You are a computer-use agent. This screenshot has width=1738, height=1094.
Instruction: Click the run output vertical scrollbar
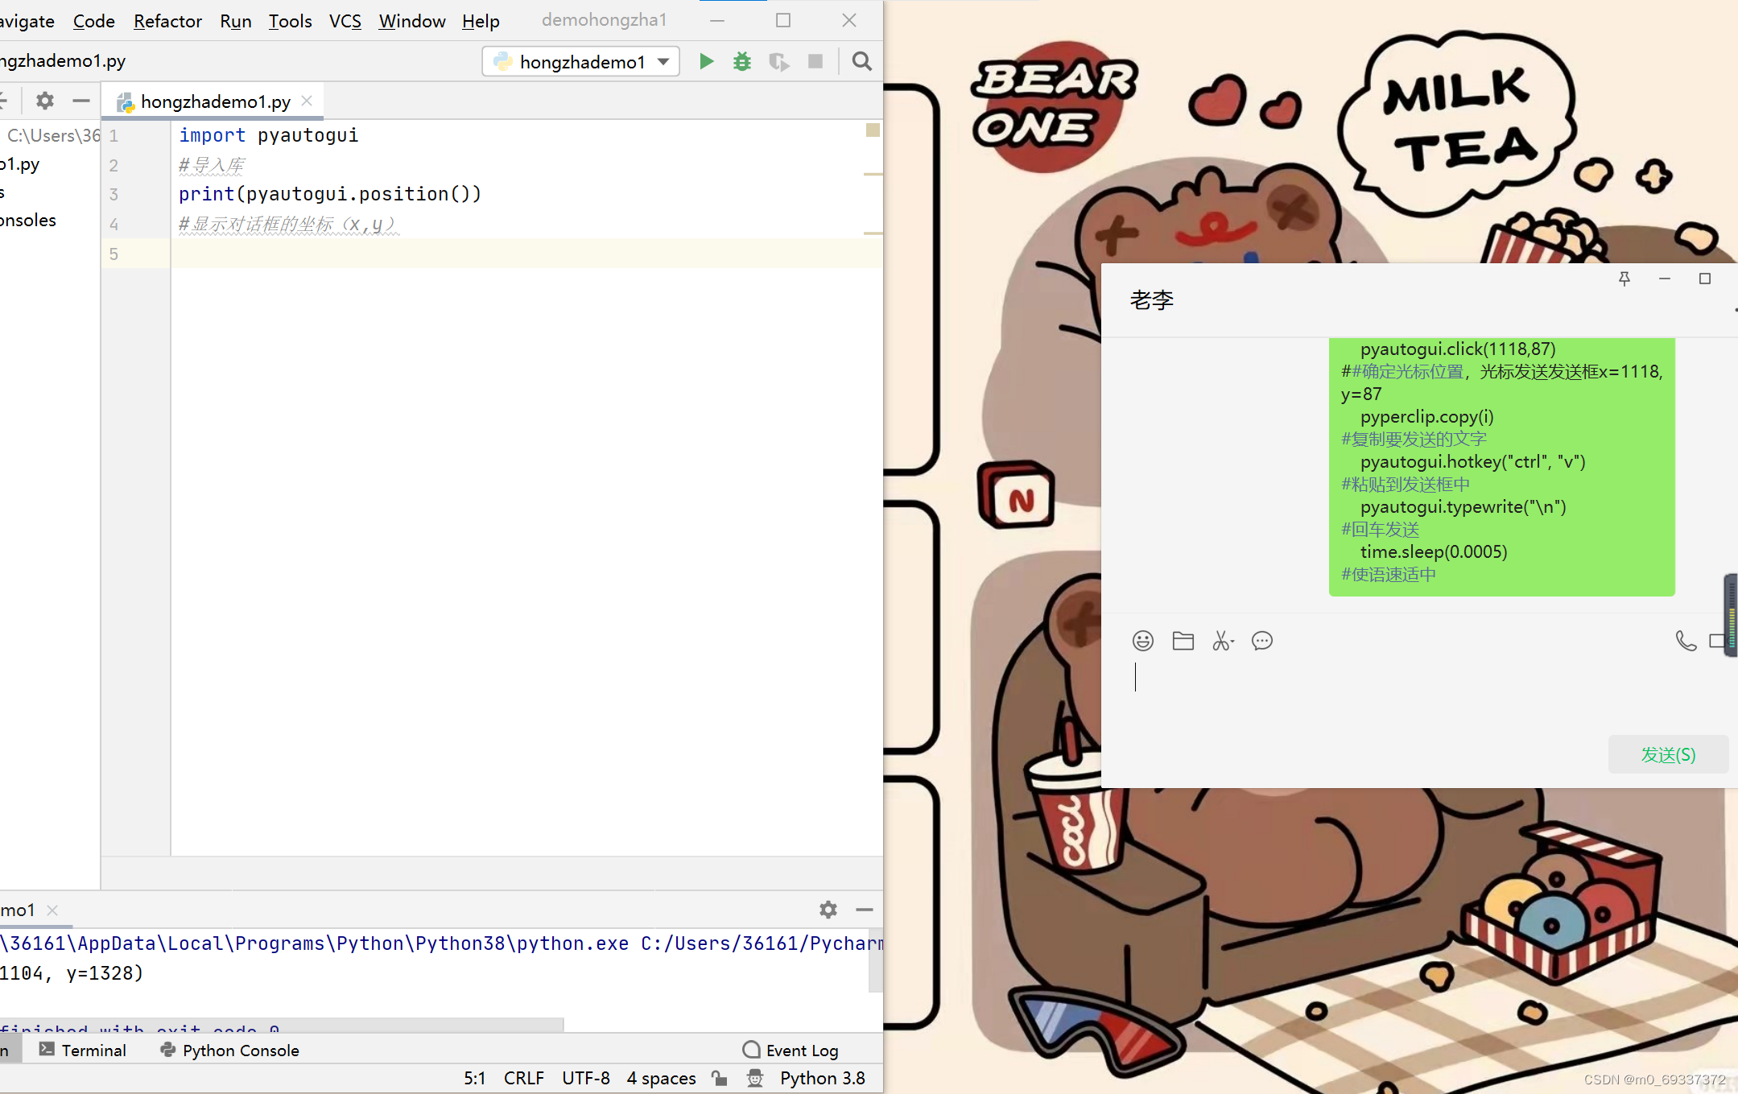tap(876, 960)
